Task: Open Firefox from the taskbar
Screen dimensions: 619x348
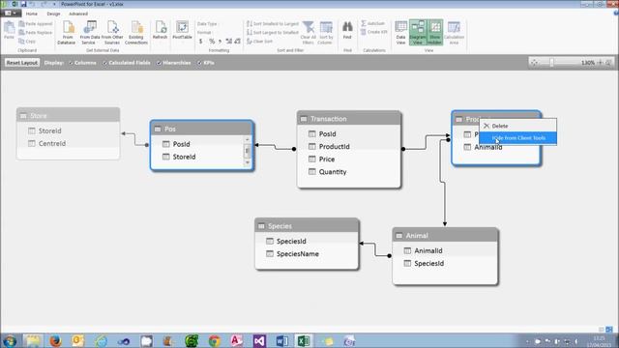Action: [x=56, y=340]
